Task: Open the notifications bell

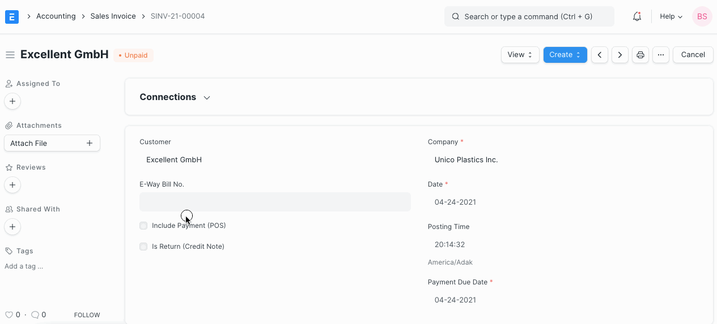Action: tap(637, 16)
